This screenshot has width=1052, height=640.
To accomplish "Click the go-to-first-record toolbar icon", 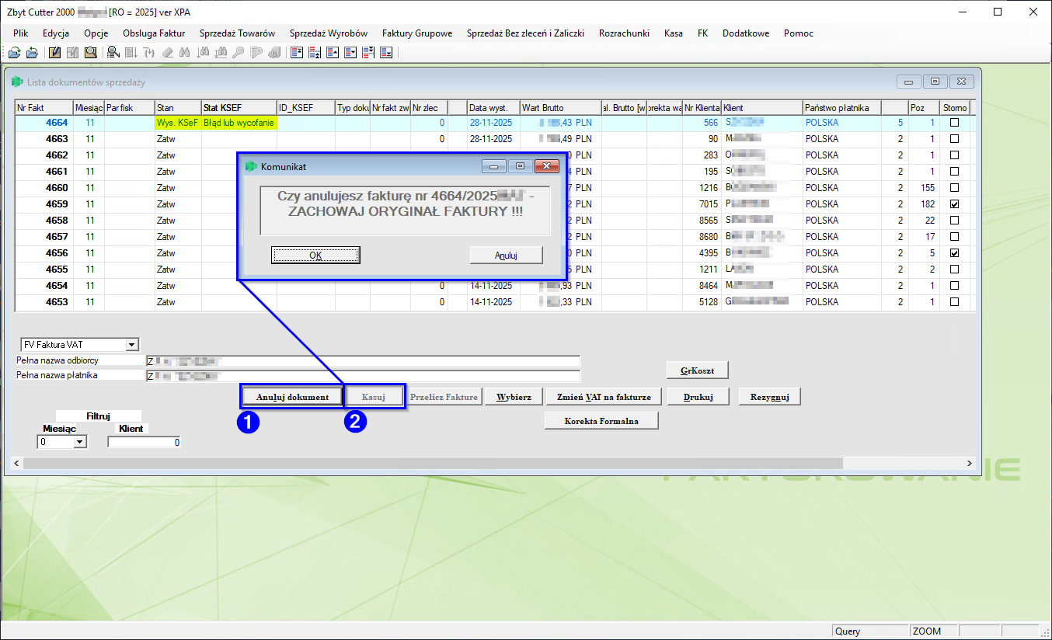I will coord(297,53).
